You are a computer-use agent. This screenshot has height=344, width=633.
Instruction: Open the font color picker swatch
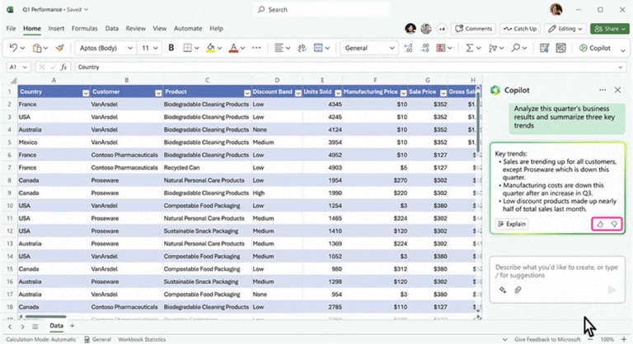(x=233, y=48)
